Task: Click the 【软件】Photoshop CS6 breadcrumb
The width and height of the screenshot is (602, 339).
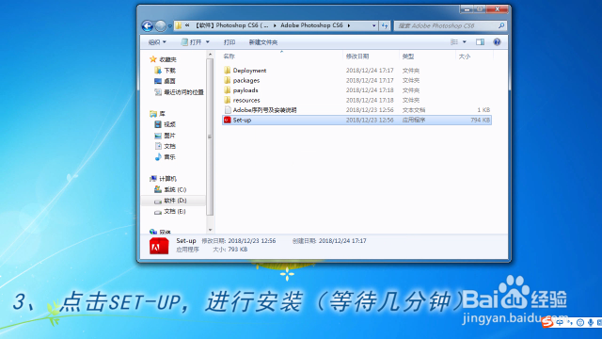Action: 231,25
